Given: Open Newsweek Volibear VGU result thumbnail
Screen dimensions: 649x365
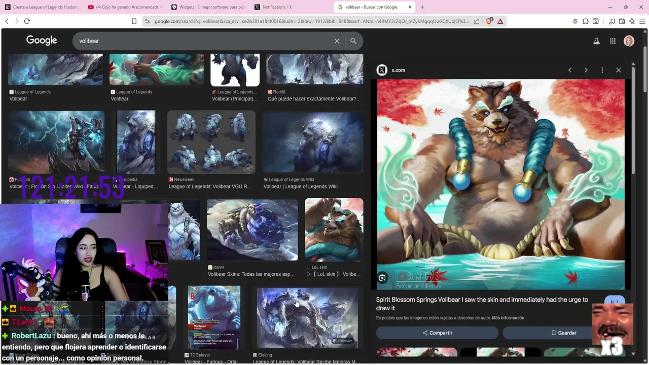Looking at the screenshot, I should (211, 142).
